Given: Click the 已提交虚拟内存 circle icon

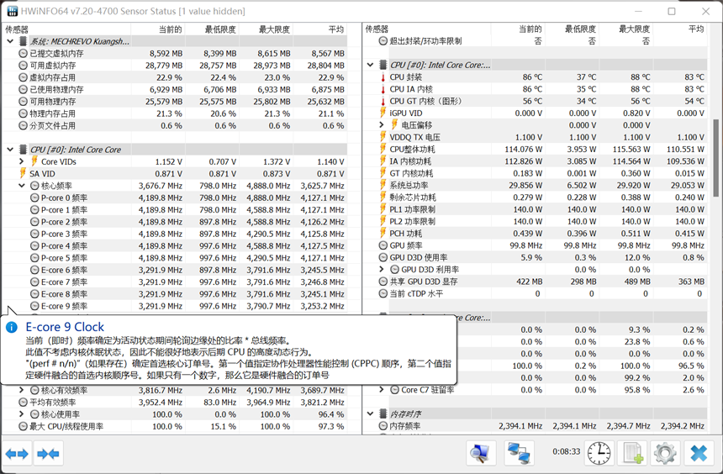Looking at the screenshot, I should point(23,53).
